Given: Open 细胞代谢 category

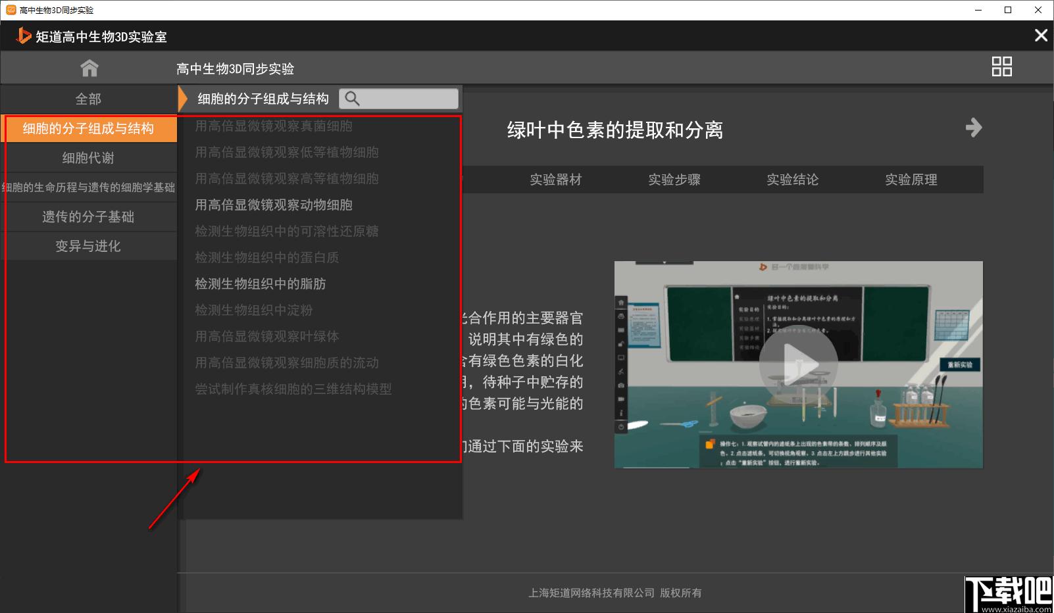Looking at the screenshot, I should 88,158.
